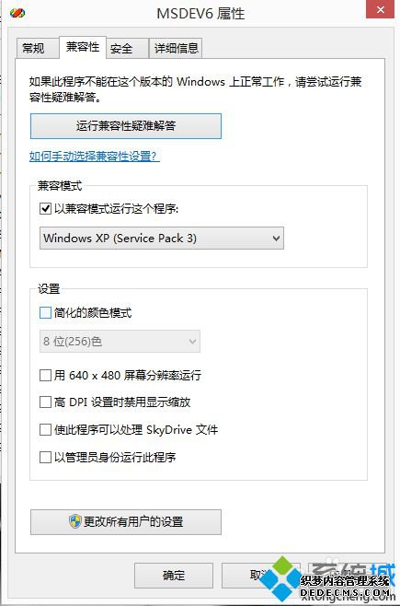The height and width of the screenshot is (606, 400).
Task: Click the shield icon on change all users button
Action: click(x=74, y=521)
